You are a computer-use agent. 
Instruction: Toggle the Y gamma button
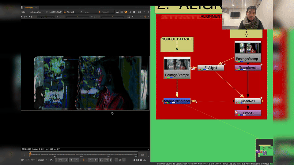[57, 17]
